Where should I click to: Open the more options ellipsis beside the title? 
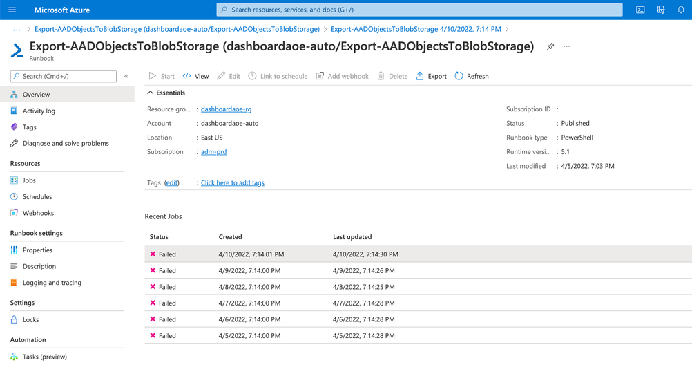(567, 46)
